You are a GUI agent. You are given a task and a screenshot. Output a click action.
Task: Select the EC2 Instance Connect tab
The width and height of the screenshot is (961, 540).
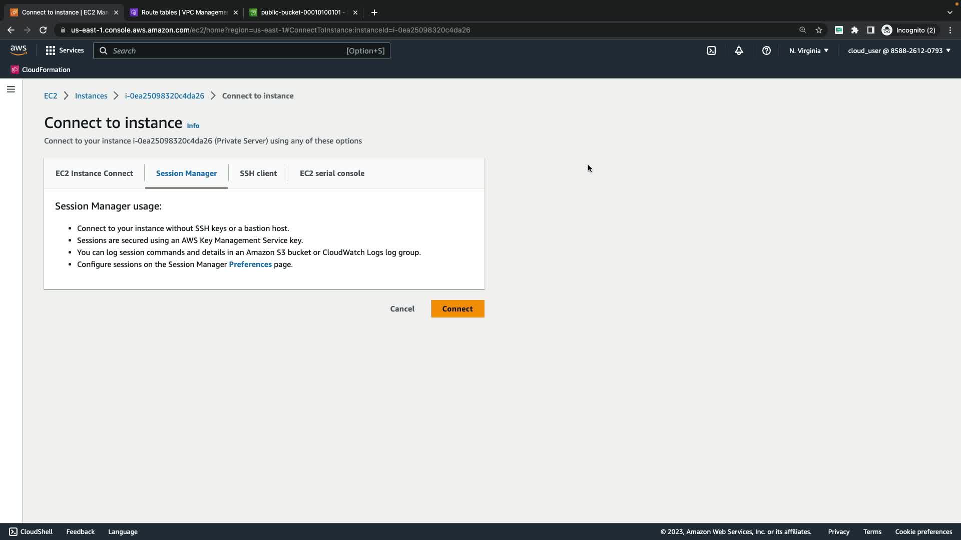click(94, 173)
